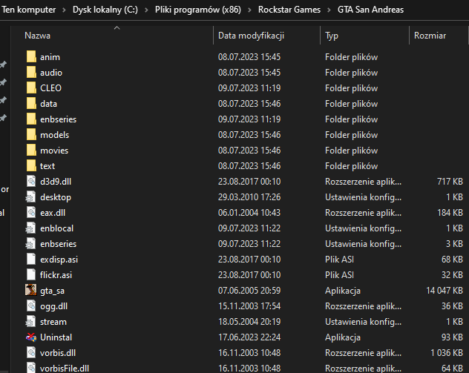Screen dimensions: 469x373
Task: Click 14 047 KB size value
Action: click(x=445, y=291)
